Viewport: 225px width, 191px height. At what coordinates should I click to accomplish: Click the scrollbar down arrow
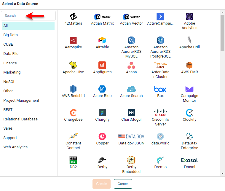point(223,174)
